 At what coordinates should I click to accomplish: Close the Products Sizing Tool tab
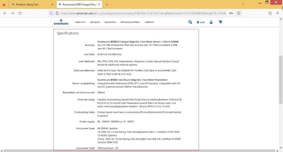point(52,4)
